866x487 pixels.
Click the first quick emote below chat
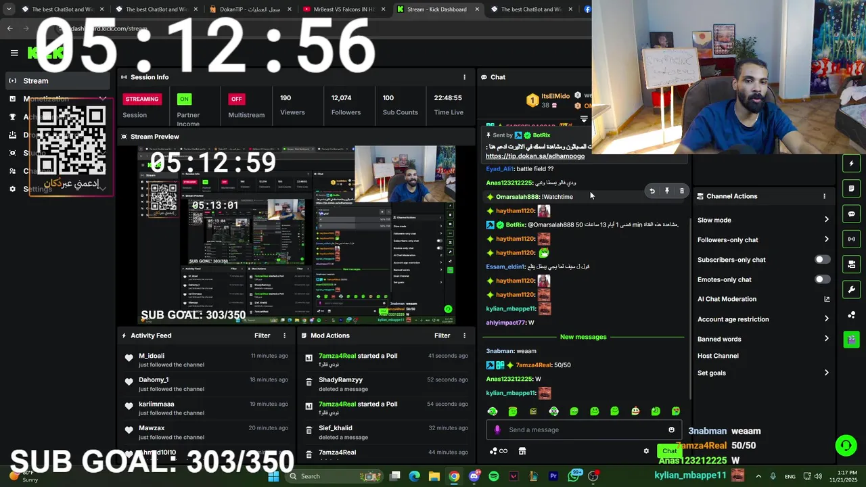point(493,411)
